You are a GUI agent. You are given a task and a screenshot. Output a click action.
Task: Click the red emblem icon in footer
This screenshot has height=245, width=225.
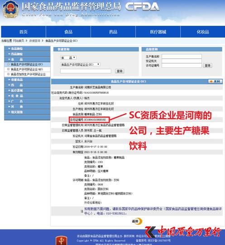[x=61, y=240]
